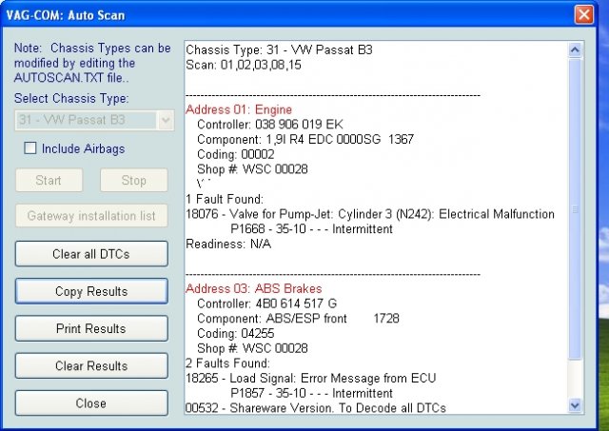Click the 'Scan: 01,02,03,08,15' line
This screenshot has height=431, width=609.
244,65
